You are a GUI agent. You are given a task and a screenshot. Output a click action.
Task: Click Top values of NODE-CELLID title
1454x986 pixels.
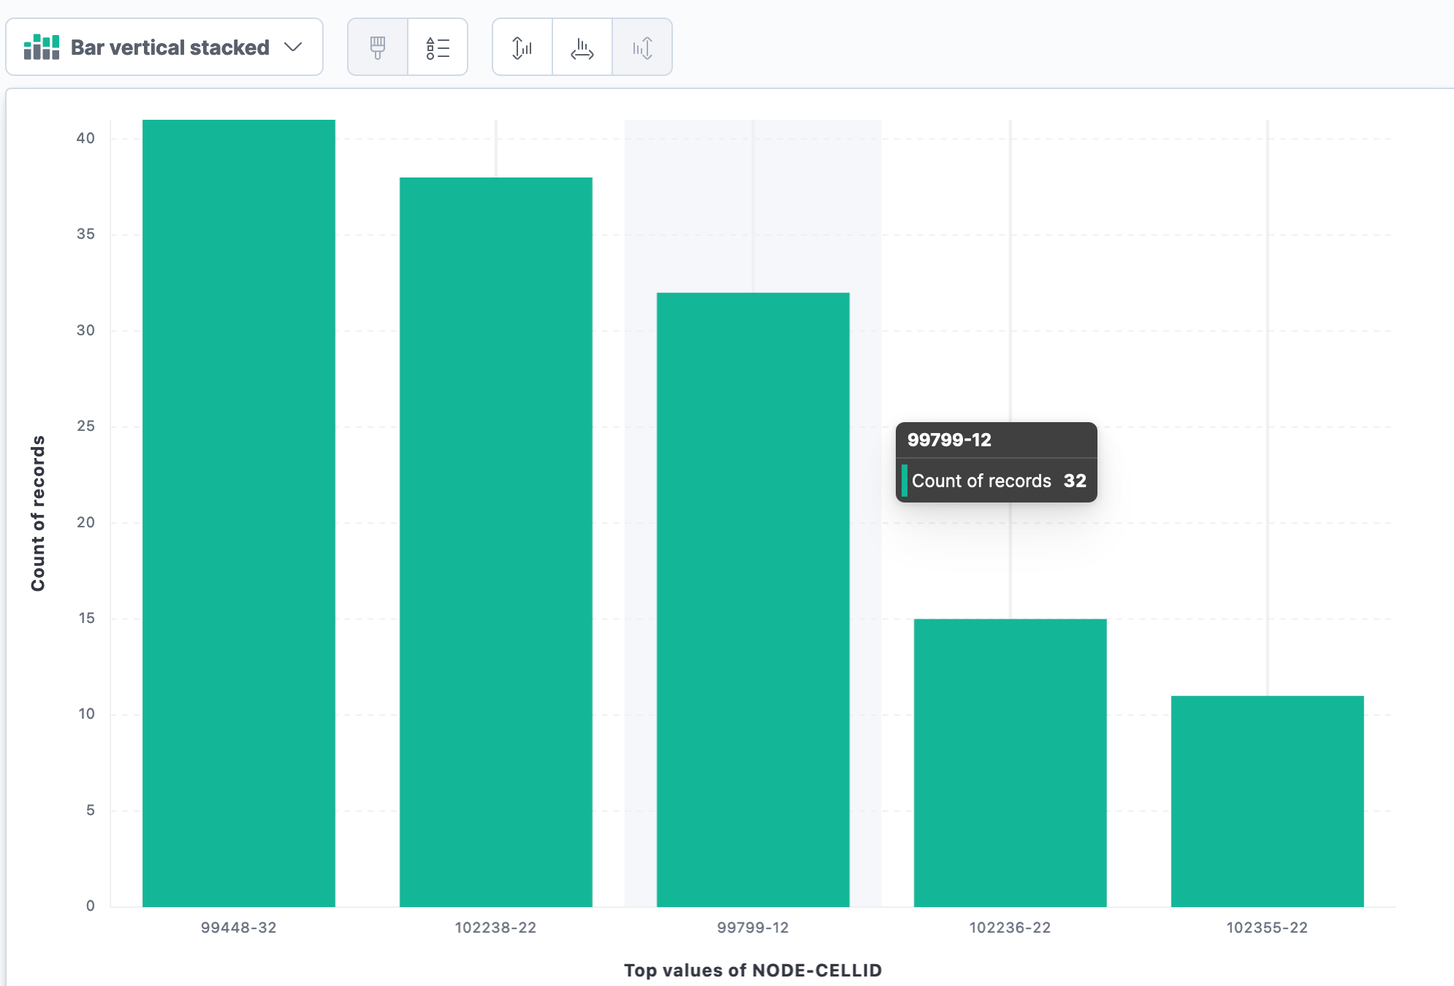[753, 970]
